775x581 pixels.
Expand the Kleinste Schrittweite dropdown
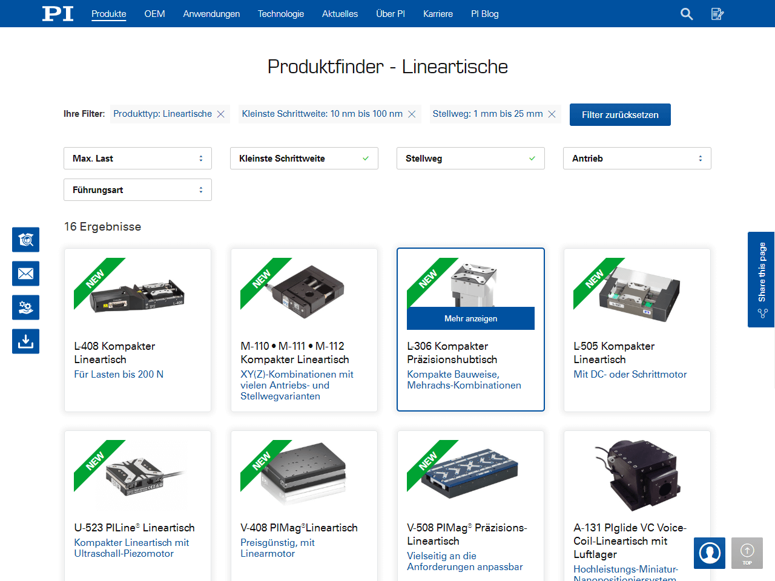tap(304, 159)
